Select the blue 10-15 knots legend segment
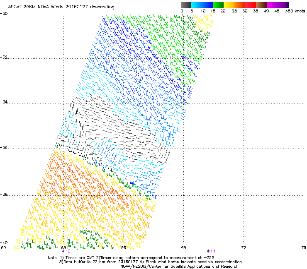Screen dimensions: 307x269 point(207,5)
